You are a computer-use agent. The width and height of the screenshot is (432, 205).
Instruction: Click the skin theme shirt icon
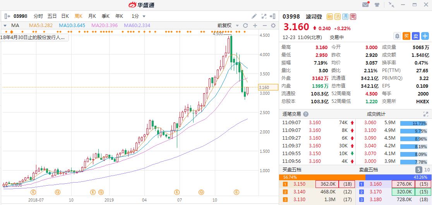tap(377, 5)
